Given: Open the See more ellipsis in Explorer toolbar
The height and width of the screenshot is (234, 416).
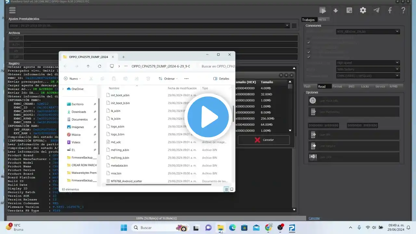Looking at the screenshot, I should [186, 79].
